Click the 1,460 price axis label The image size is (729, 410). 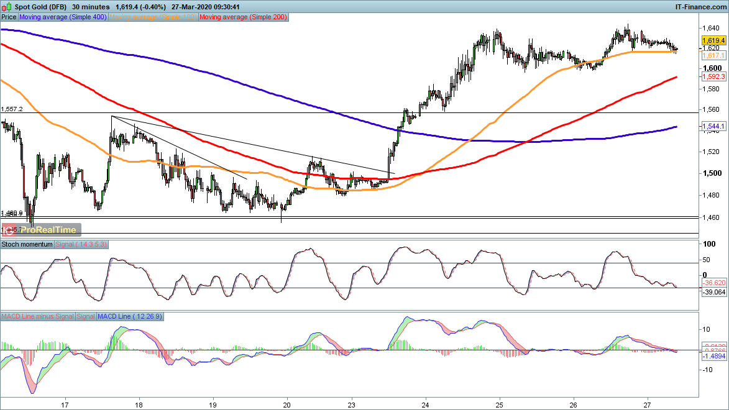pos(712,217)
